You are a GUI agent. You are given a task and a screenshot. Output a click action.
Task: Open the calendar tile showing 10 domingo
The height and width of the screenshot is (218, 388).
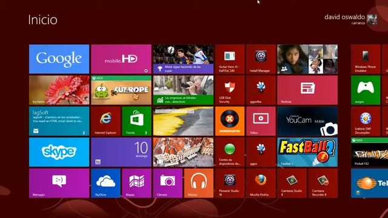click(121, 152)
